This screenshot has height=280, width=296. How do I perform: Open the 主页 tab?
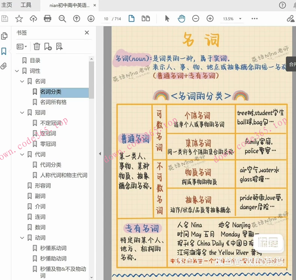click(7, 5)
